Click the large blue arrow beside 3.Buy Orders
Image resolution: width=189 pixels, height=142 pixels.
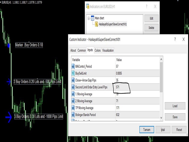(x=9, y=117)
